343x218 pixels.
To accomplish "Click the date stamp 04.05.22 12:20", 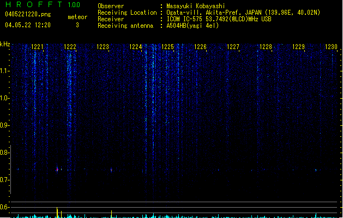I will tap(28, 25).
